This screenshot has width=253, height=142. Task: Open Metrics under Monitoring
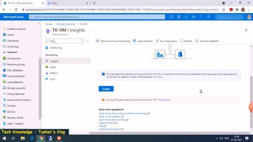coord(51,73)
